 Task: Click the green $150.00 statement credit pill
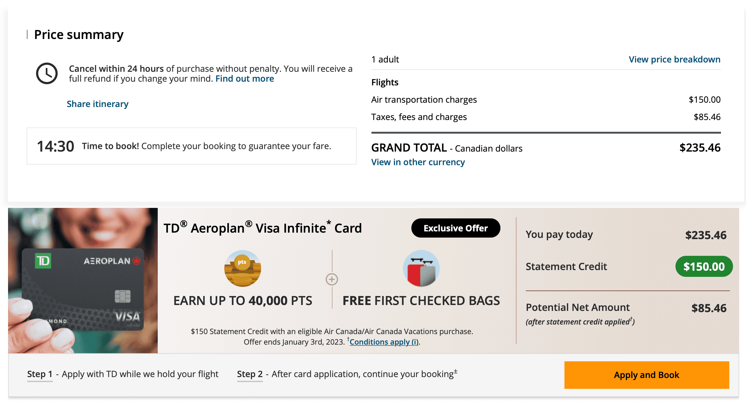point(704,267)
